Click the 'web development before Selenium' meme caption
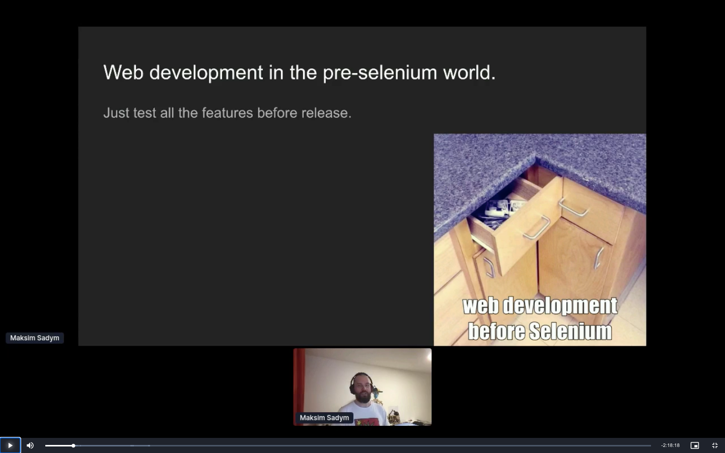Viewport: 725px width, 453px height. click(x=540, y=318)
